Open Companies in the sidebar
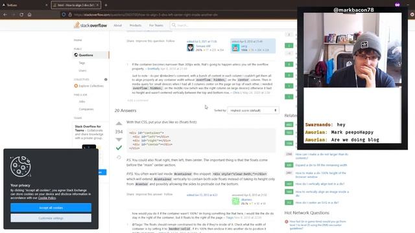This screenshot has width=415, height=233. point(86,109)
